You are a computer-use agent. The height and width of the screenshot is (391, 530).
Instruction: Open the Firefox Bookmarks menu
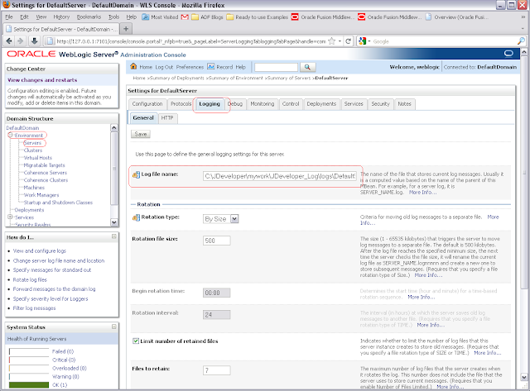tap(89, 17)
